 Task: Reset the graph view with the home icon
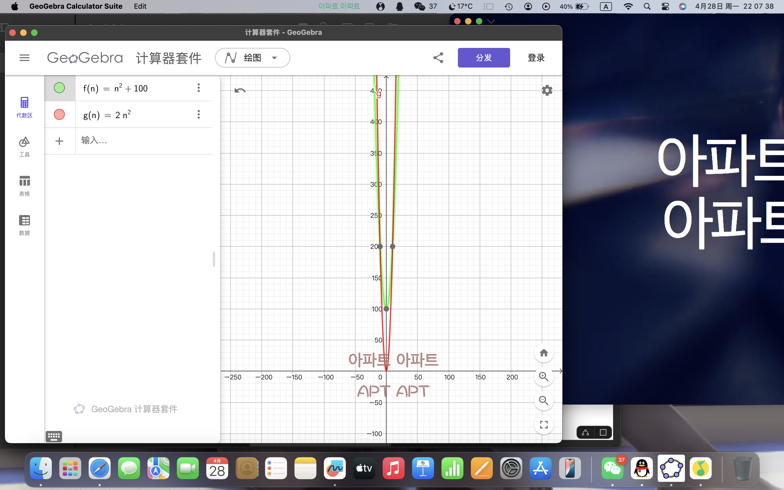click(544, 353)
